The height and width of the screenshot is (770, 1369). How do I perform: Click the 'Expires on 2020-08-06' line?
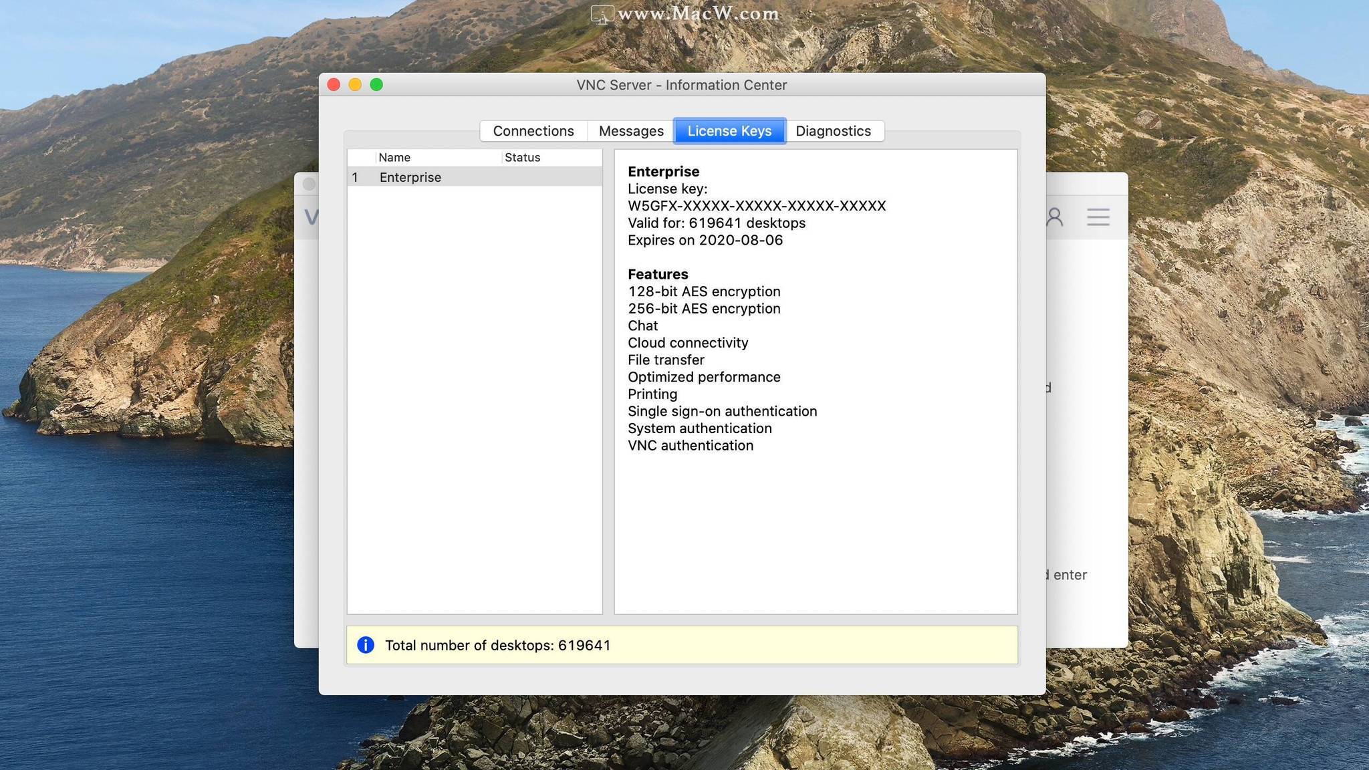click(705, 241)
